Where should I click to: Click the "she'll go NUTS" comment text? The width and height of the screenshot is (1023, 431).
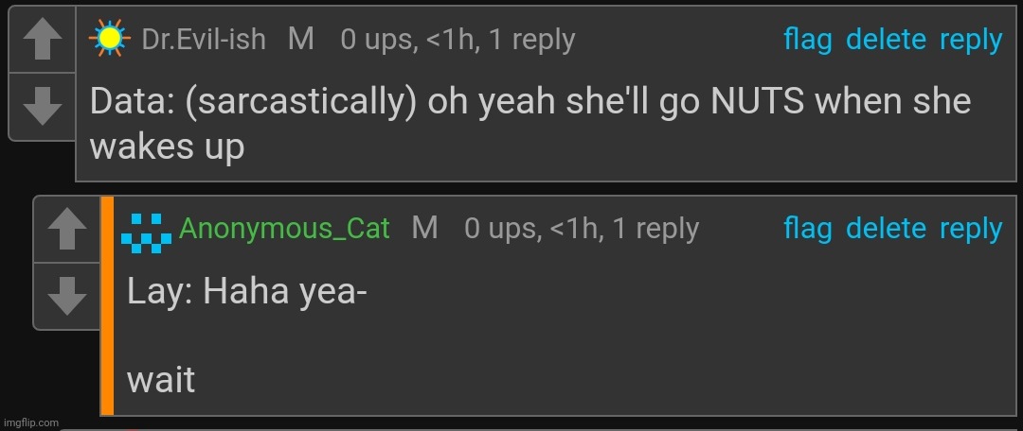click(530, 102)
